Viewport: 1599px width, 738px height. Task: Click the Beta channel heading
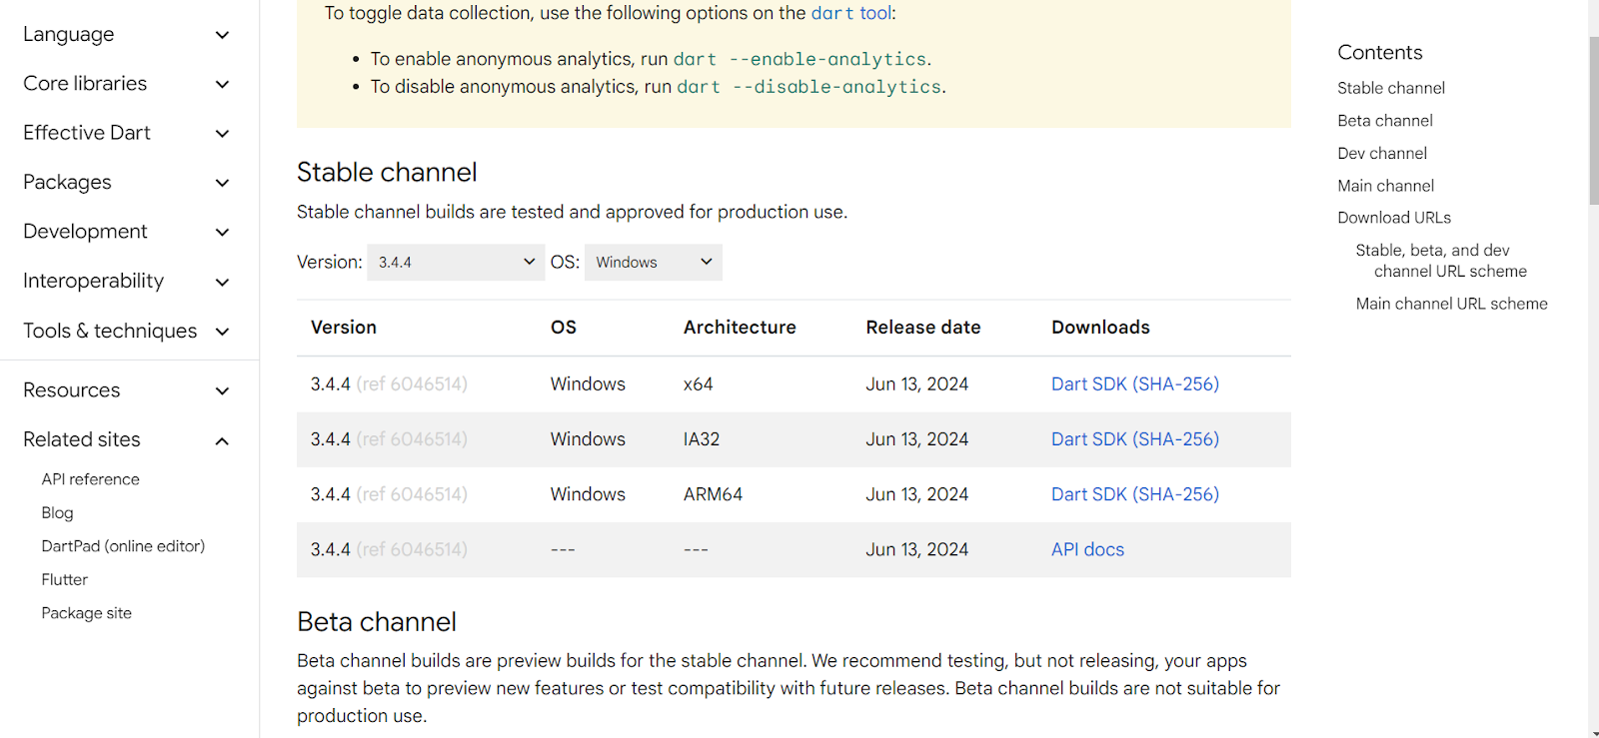click(377, 622)
